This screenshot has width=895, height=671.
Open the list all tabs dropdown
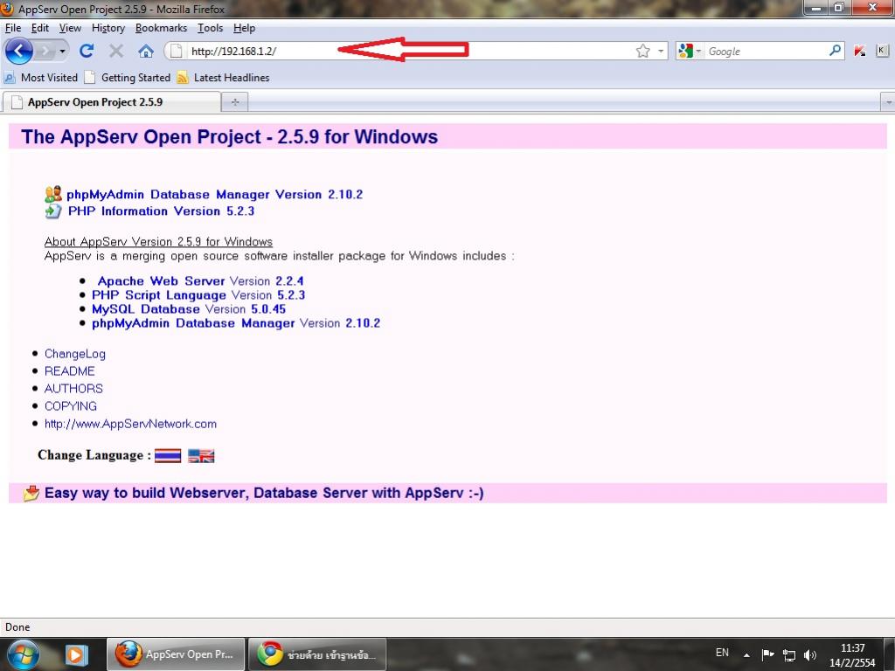click(888, 103)
